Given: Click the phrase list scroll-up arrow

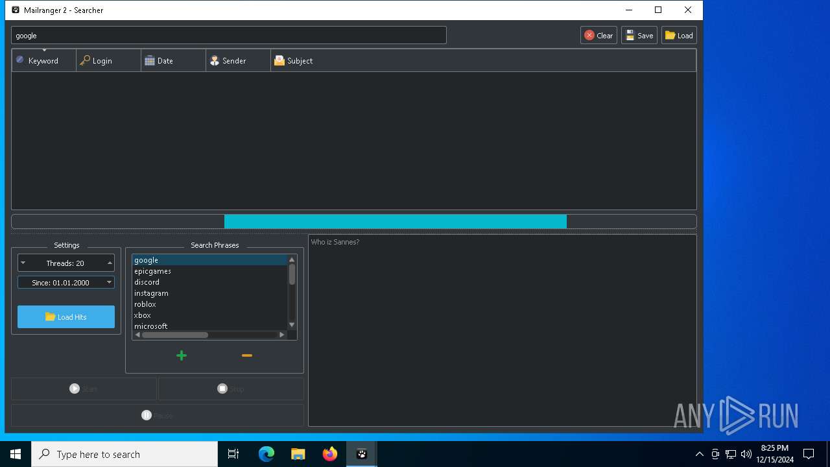Looking at the screenshot, I should point(292,259).
